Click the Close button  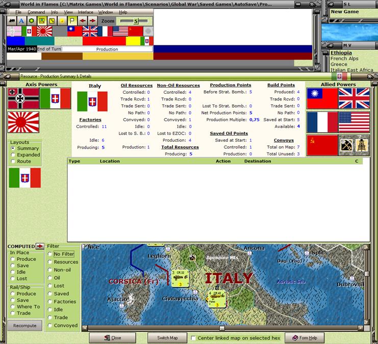(x=113, y=338)
